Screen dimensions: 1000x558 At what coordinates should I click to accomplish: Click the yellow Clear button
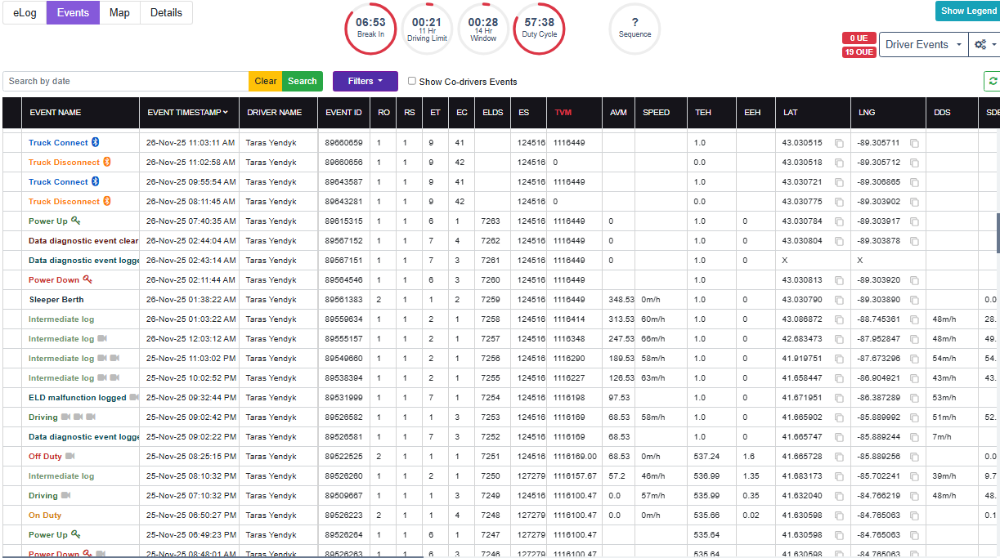[x=266, y=81]
